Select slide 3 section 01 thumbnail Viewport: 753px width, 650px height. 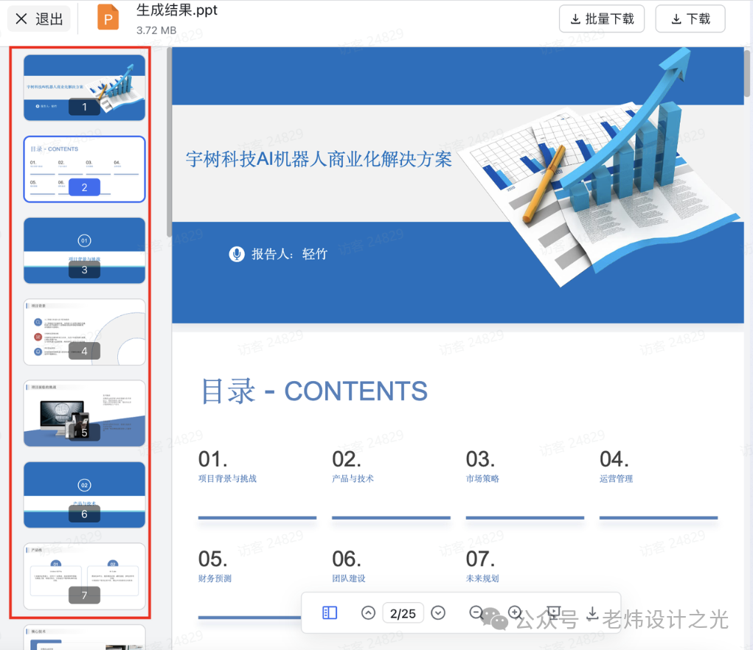point(85,251)
